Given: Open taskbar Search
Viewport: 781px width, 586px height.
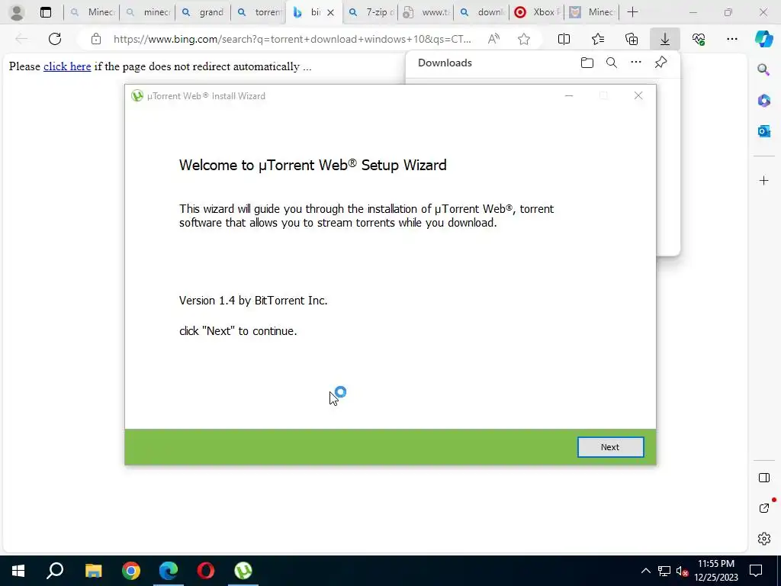Looking at the screenshot, I should coord(55,571).
